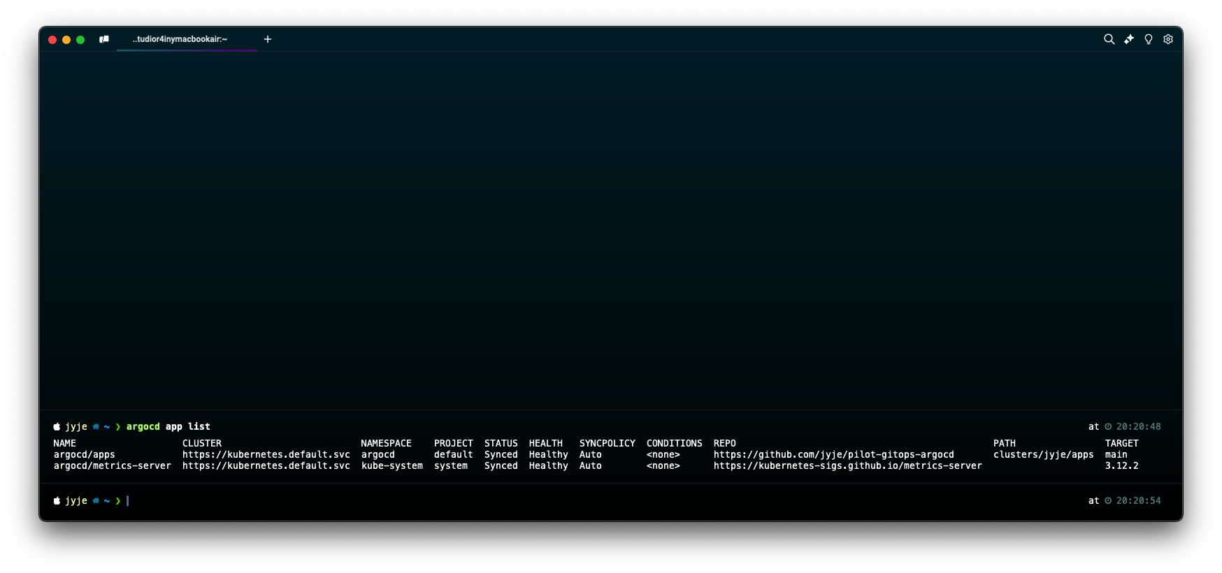This screenshot has height=573, width=1222.
Task: Click 'jyje' username in command block prompt
Action: (x=76, y=426)
